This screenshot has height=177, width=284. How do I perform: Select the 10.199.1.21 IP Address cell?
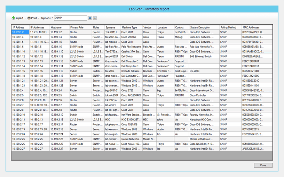21,81
